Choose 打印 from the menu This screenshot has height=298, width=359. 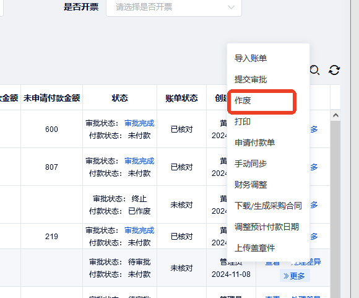coord(243,121)
